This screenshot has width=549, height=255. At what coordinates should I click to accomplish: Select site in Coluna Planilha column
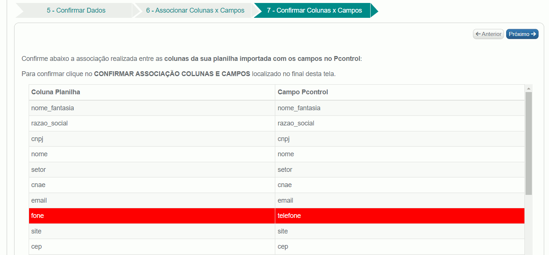[x=152, y=231]
